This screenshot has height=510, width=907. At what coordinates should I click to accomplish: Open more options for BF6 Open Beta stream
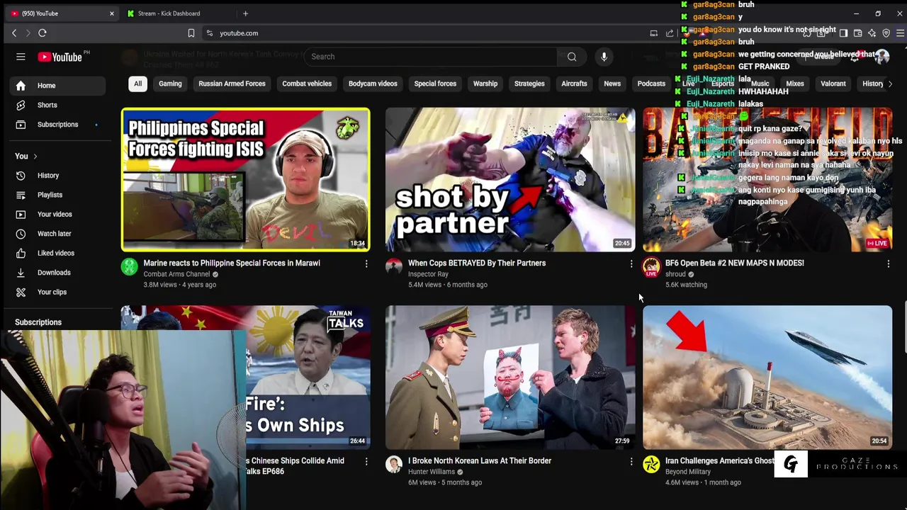pyautogui.click(x=888, y=263)
